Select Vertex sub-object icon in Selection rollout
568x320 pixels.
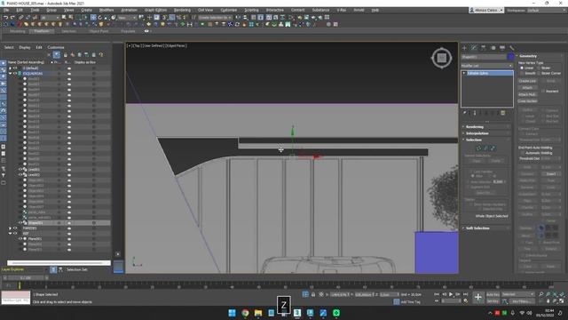pos(479,148)
